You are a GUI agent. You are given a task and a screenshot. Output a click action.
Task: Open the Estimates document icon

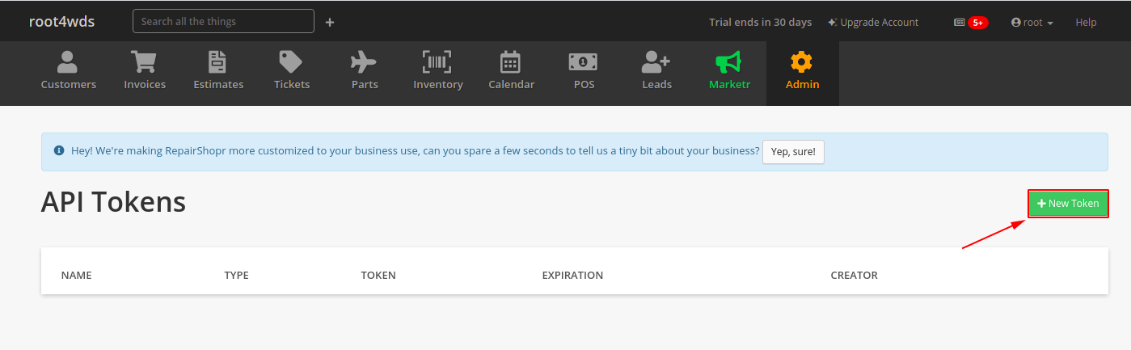[x=218, y=61]
